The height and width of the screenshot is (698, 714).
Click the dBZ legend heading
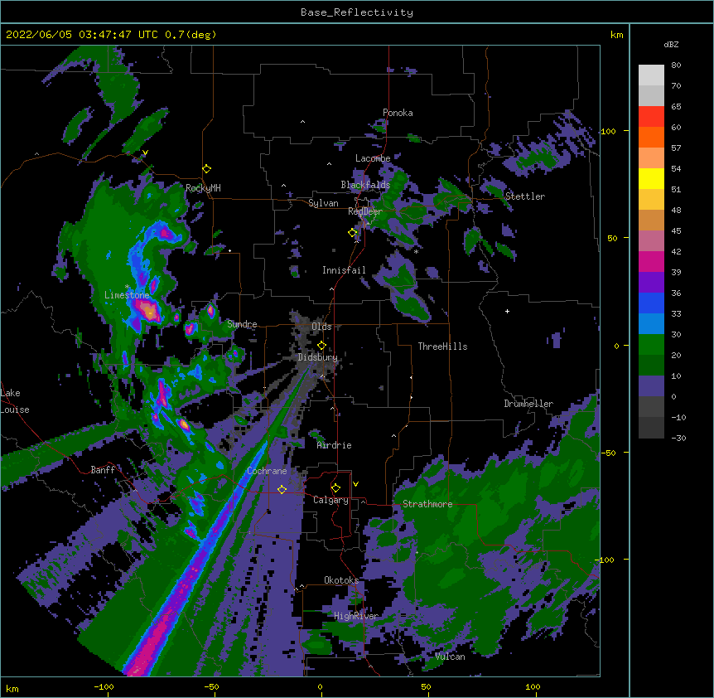[671, 44]
